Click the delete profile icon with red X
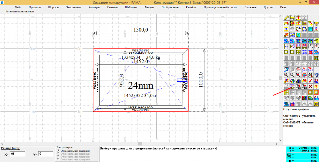This screenshot has width=319, height=162. pos(286,35)
